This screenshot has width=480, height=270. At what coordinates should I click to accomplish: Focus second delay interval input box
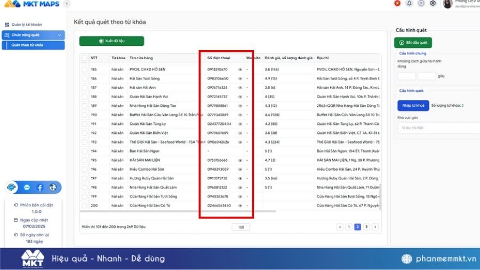(x=427, y=76)
